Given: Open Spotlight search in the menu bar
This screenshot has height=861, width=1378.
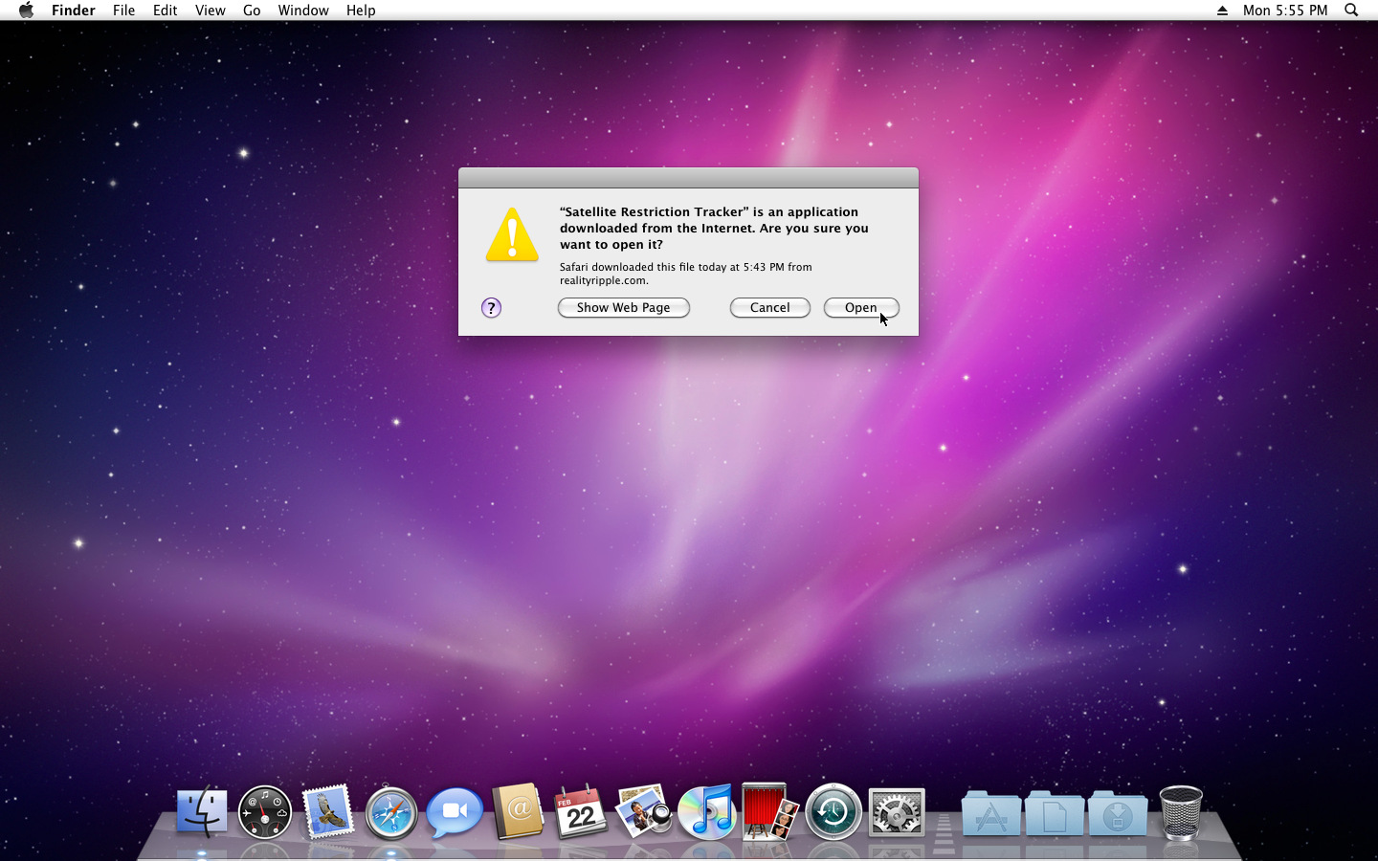Looking at the screenshot, I should point(1350,11).
